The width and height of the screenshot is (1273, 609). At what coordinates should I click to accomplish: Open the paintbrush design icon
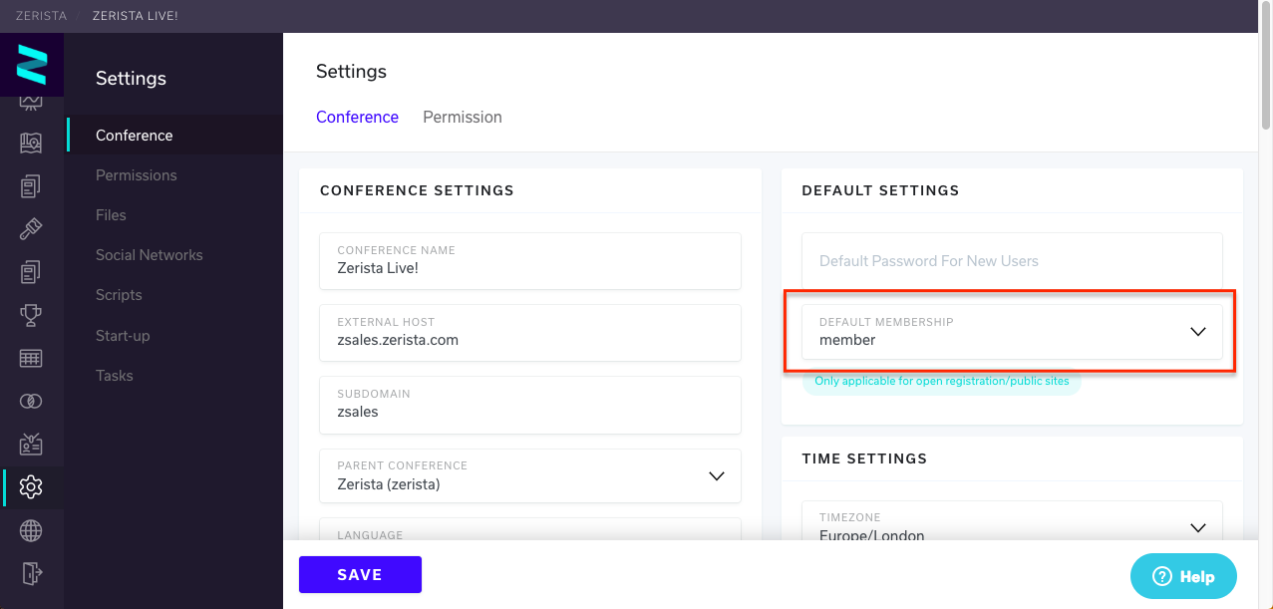tap(31, 229)
